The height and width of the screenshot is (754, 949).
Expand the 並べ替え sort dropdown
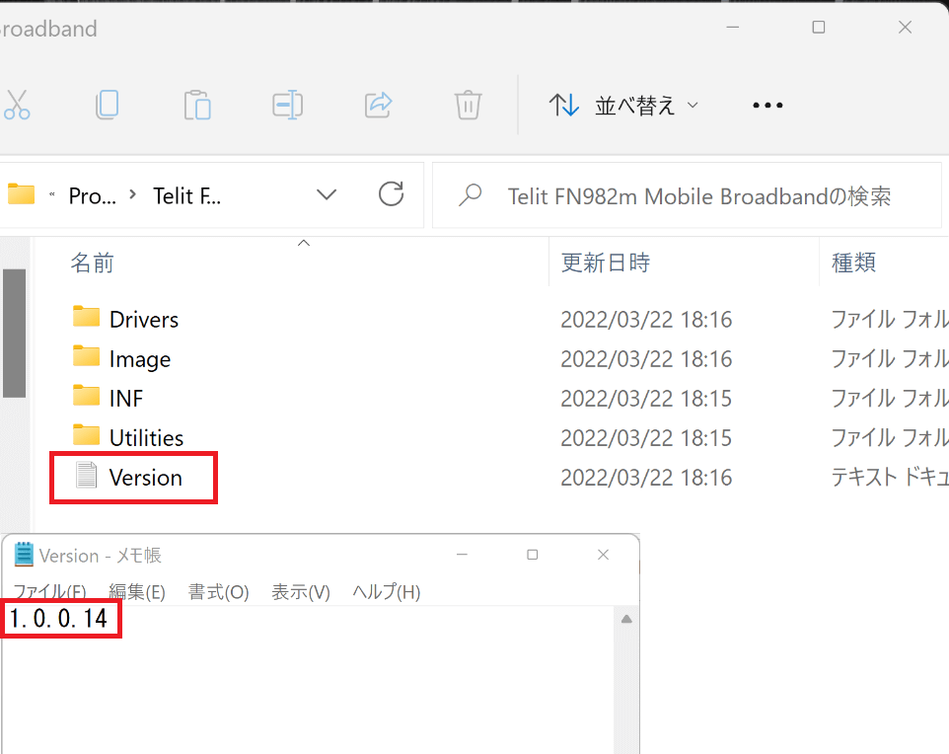(x=623, y=106)
